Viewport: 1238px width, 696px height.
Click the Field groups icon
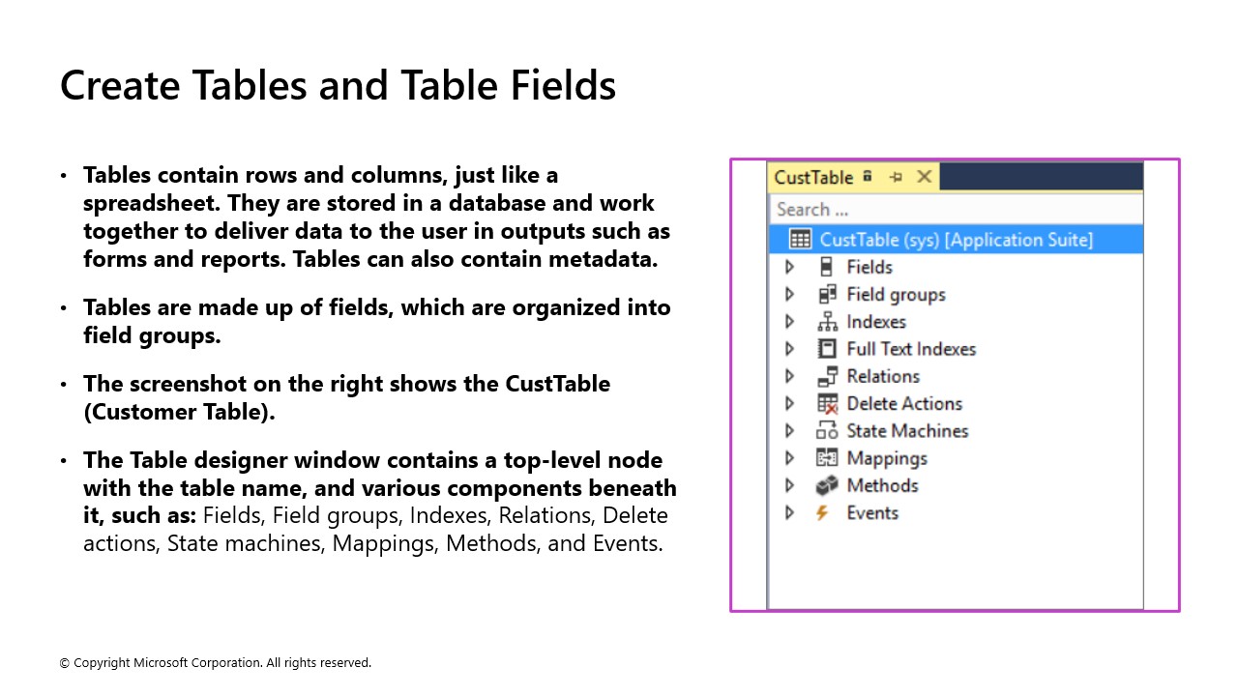click(827, 294)
